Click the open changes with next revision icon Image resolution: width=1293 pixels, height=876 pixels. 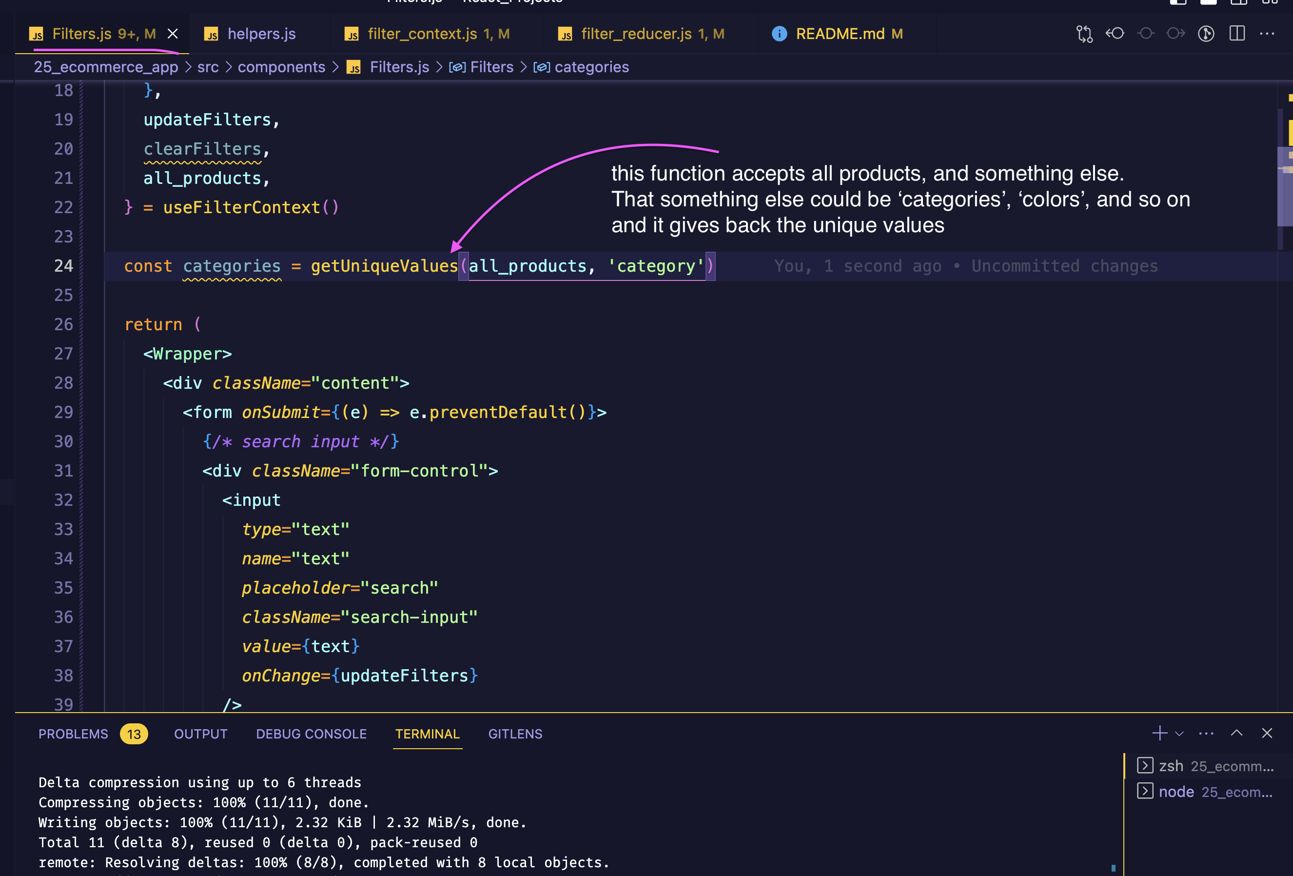(1175, 34)
